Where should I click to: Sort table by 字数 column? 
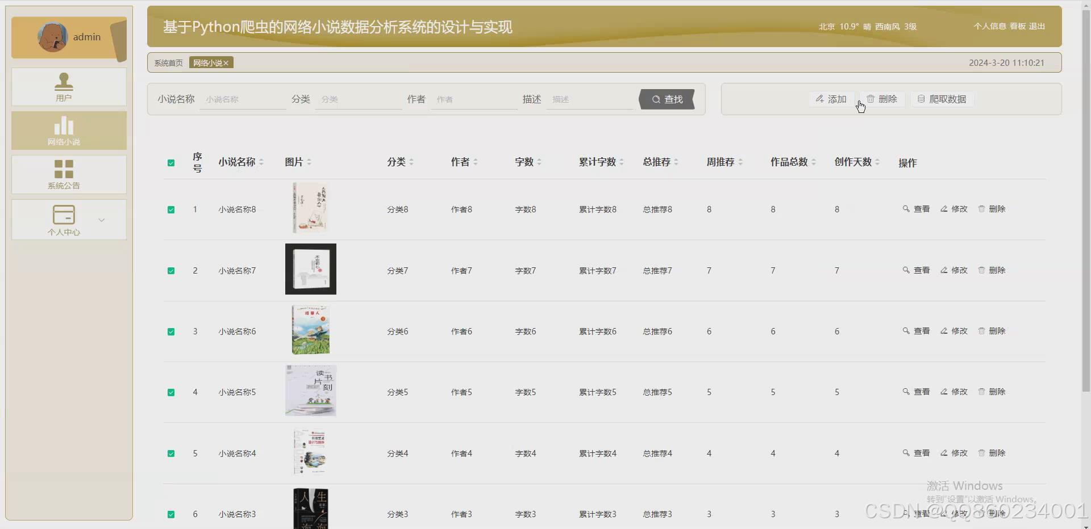539,162
